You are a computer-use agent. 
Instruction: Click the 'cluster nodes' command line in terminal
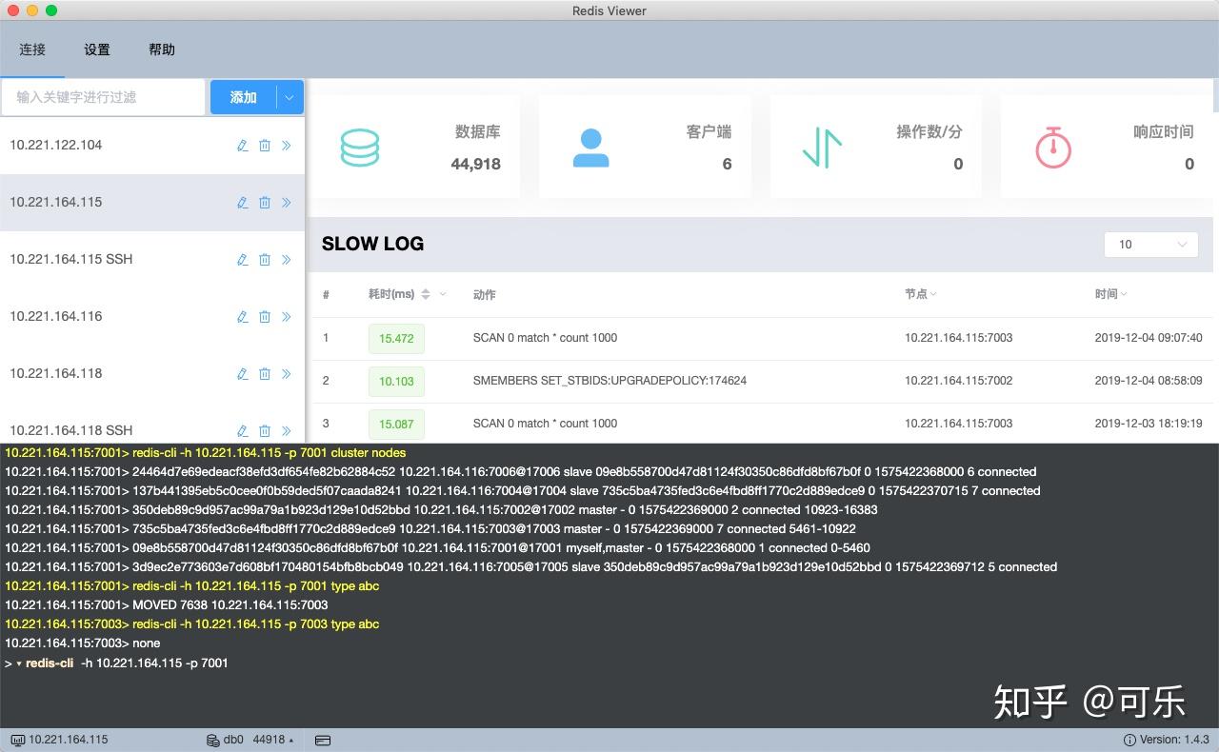pyautogui.click(x=205, y=453)
